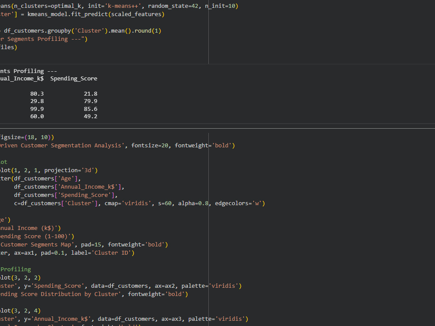Click palette='viridis' on the ax3 line
The image size is (435, 326).
click(217, 319)
